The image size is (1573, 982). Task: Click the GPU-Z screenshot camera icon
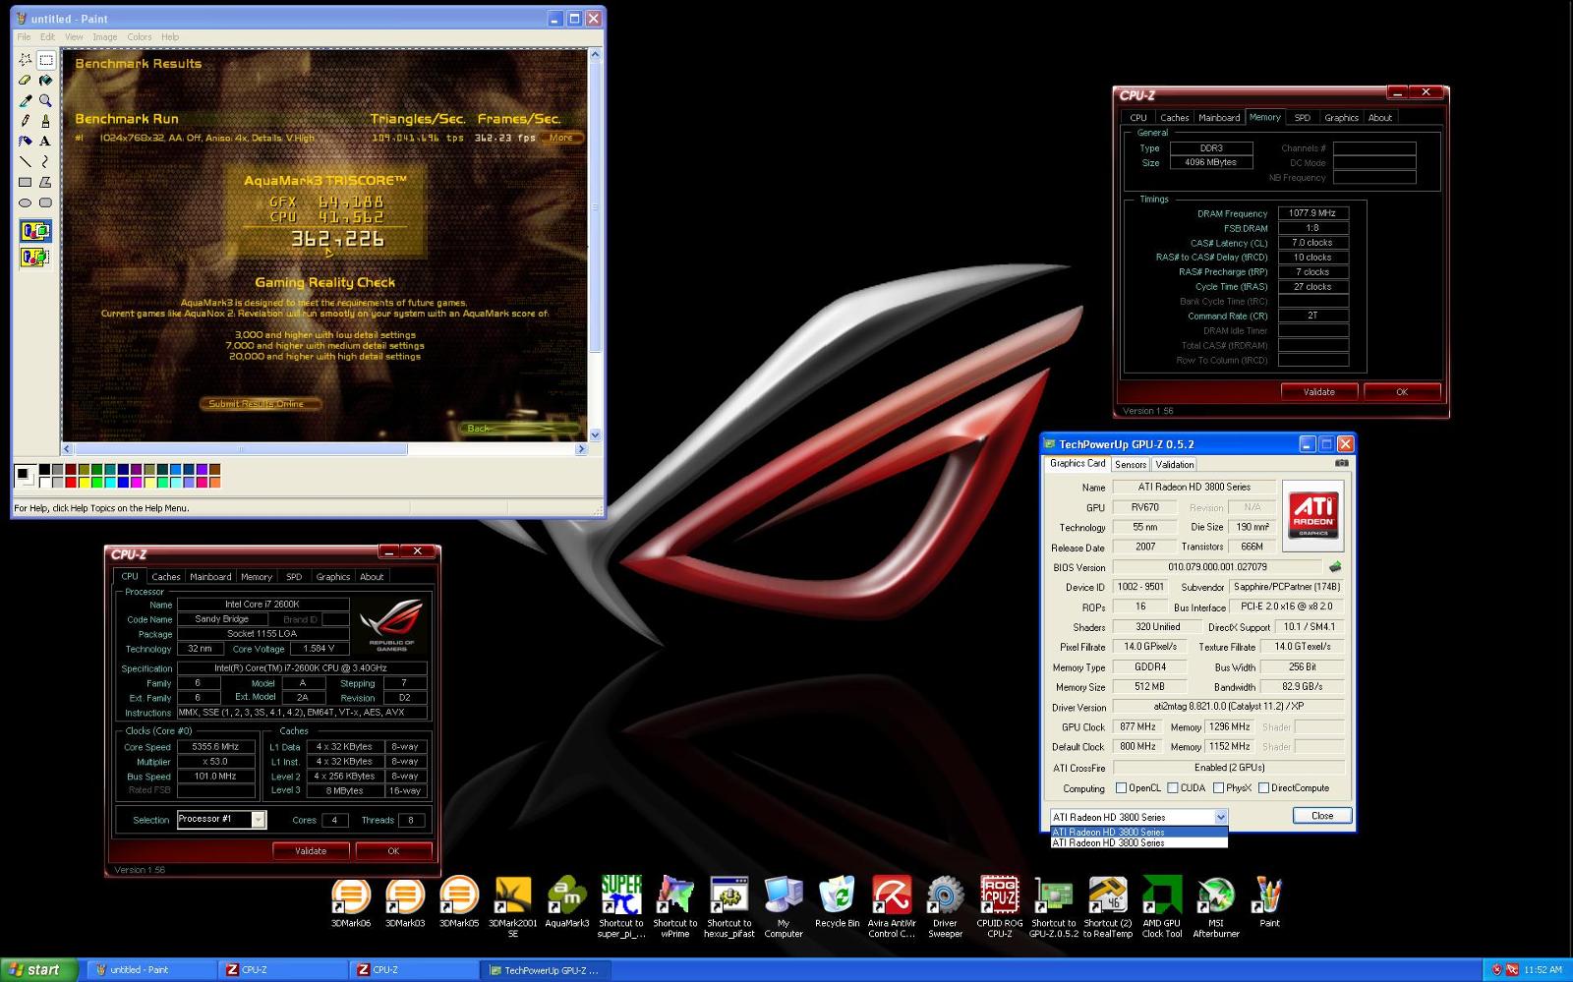(x=1342, y=463)
